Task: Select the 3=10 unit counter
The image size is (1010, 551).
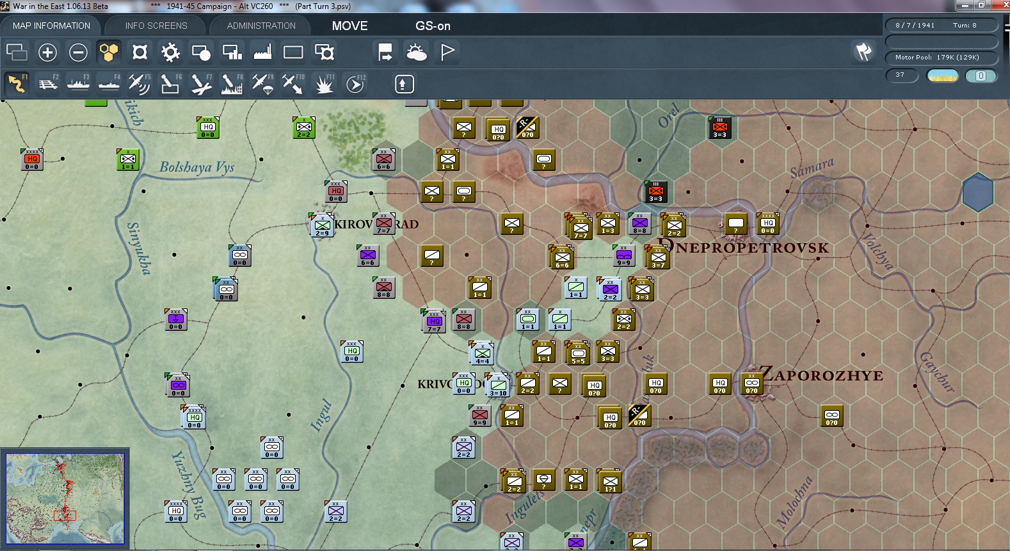Action: (x=497, y=385)
